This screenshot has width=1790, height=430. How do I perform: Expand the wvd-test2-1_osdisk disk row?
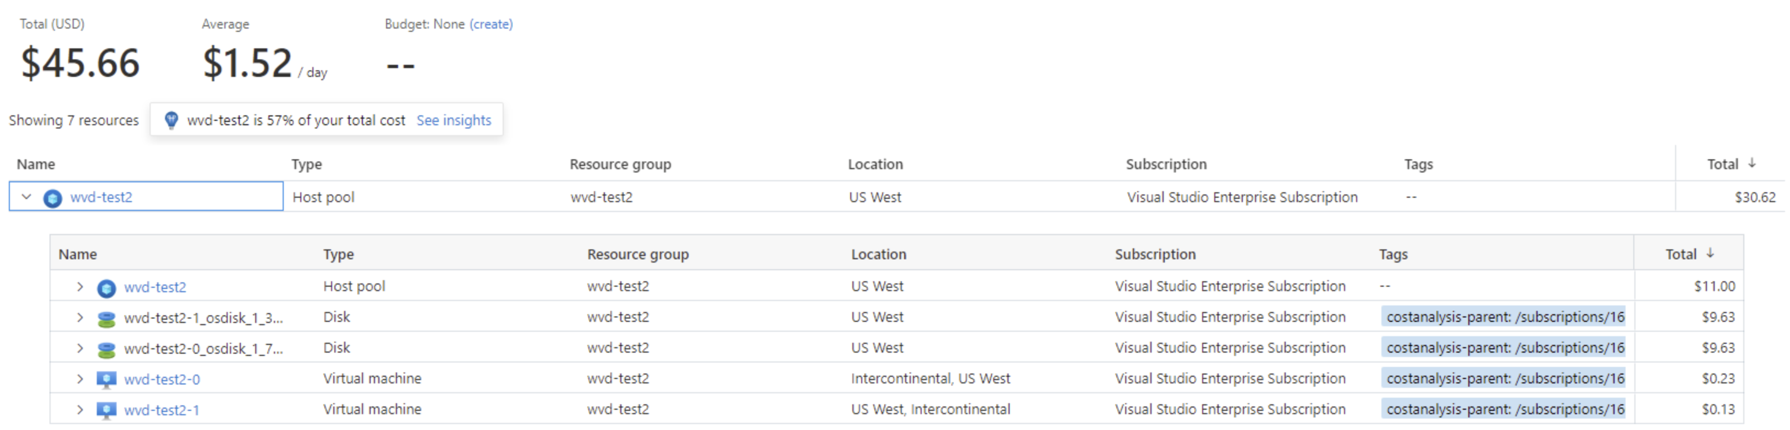pos(80,317)
